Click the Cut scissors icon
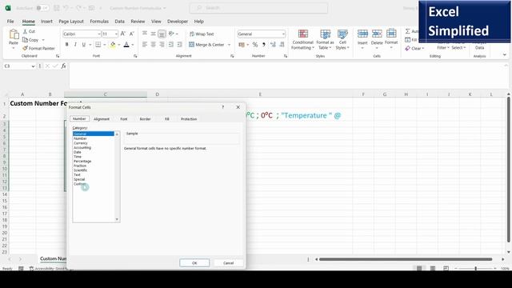512x288 pixels. pyautogui.click(x=25, y=31)
